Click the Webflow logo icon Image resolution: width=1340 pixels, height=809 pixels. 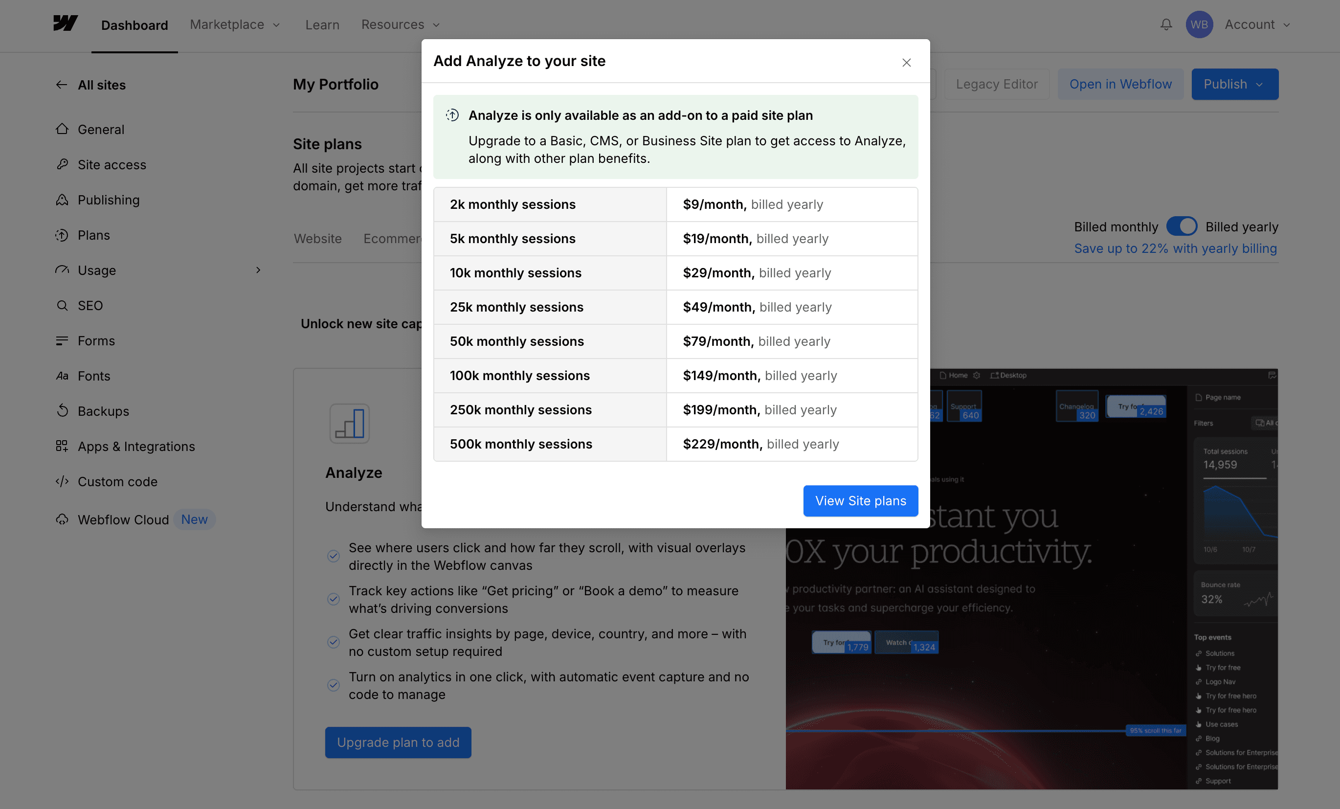pos(65,23)
